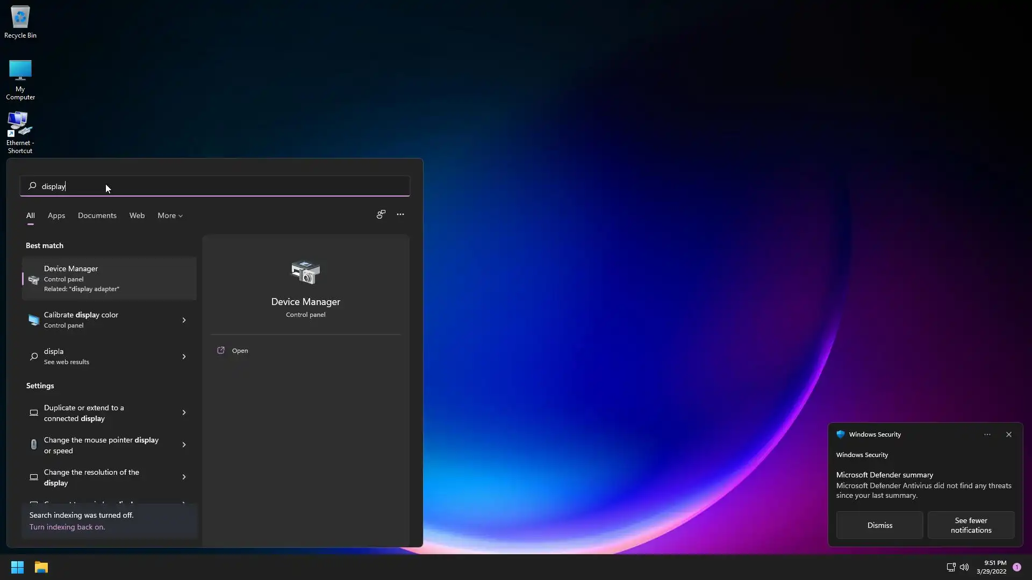
Task: Expand Duplicate or extend display arrow
Action: pyautogui.click(x=184, y=412)
